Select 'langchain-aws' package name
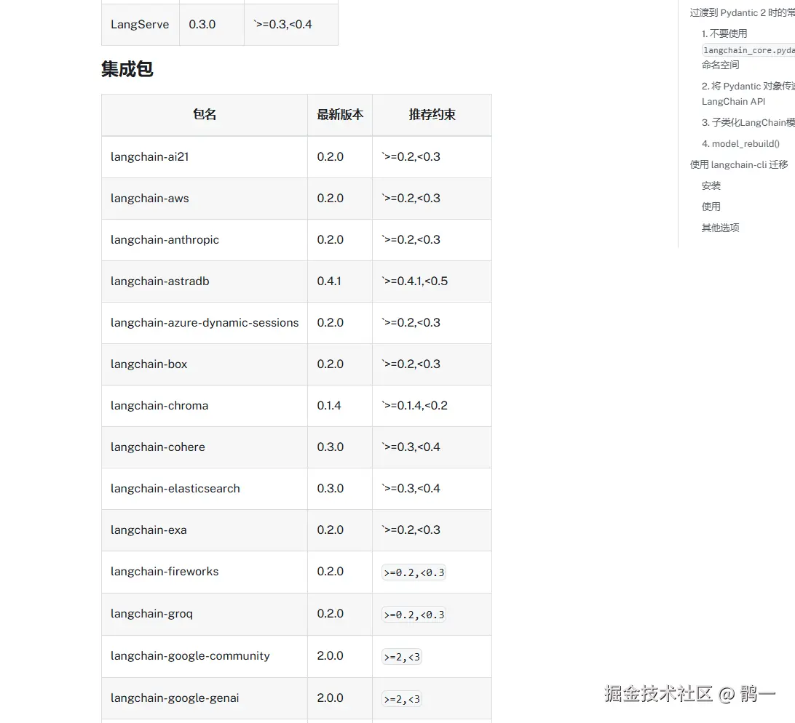795x723 pixels. (x=149, y=199)
